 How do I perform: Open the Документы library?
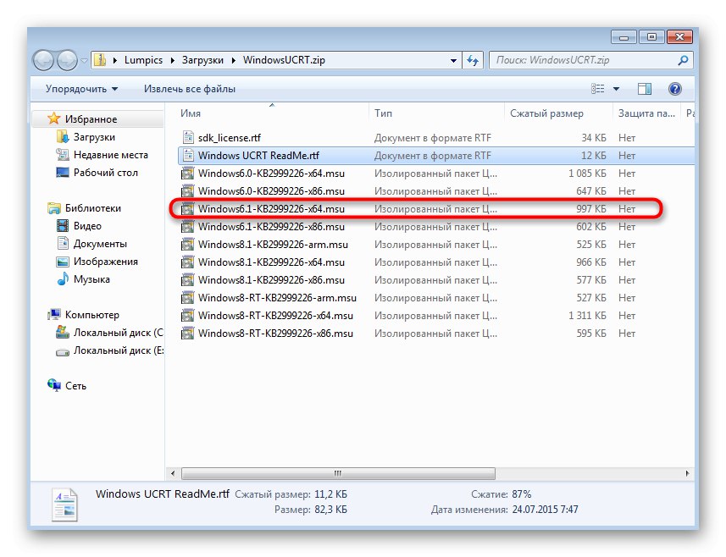click(x=100, y=244)
